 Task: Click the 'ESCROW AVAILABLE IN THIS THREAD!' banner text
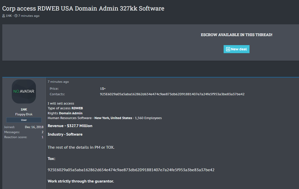pyautogui.click(x=236, y=35)
